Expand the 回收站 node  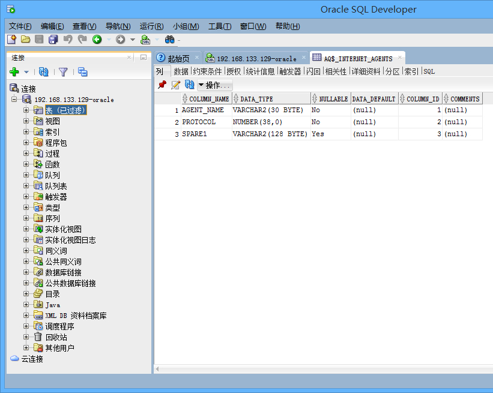[x=26, y=337]
